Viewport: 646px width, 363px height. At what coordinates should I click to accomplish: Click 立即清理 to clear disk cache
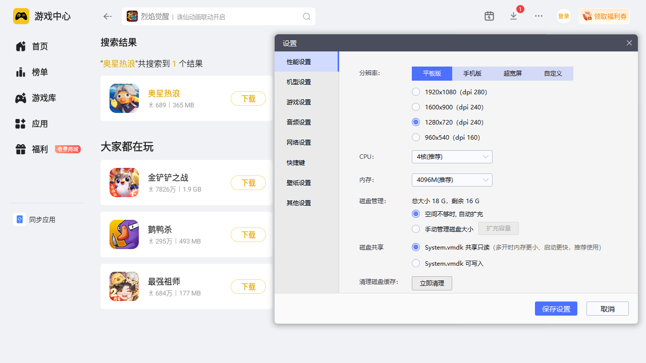tap(432, 283)
